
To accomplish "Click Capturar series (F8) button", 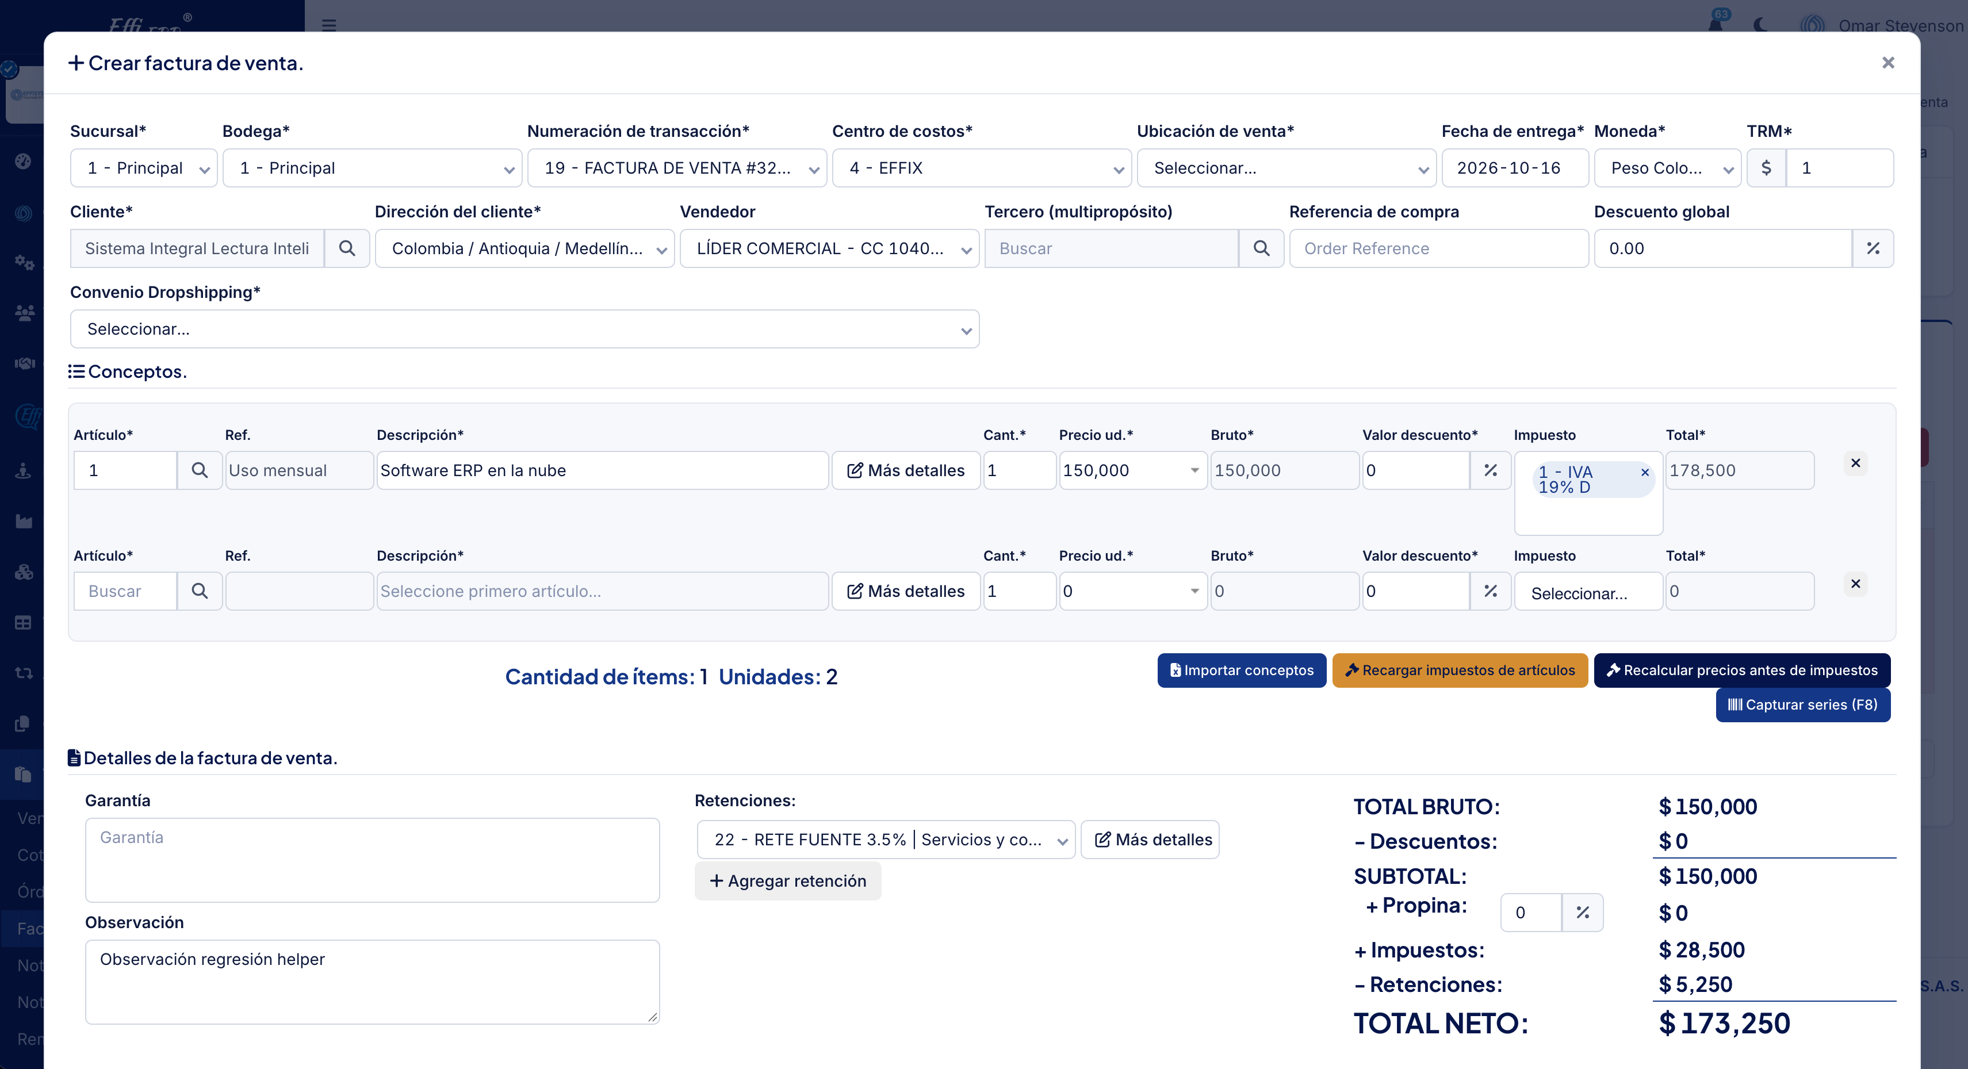I will tap(1803, 704).
